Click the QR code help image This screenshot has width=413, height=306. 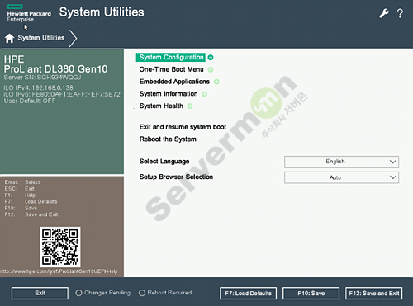[x=60, y=247]
